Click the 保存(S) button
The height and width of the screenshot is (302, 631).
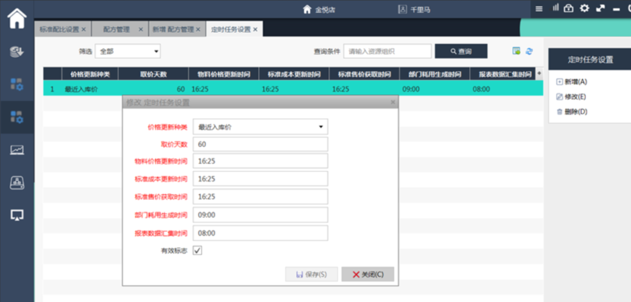click(311, 275)
